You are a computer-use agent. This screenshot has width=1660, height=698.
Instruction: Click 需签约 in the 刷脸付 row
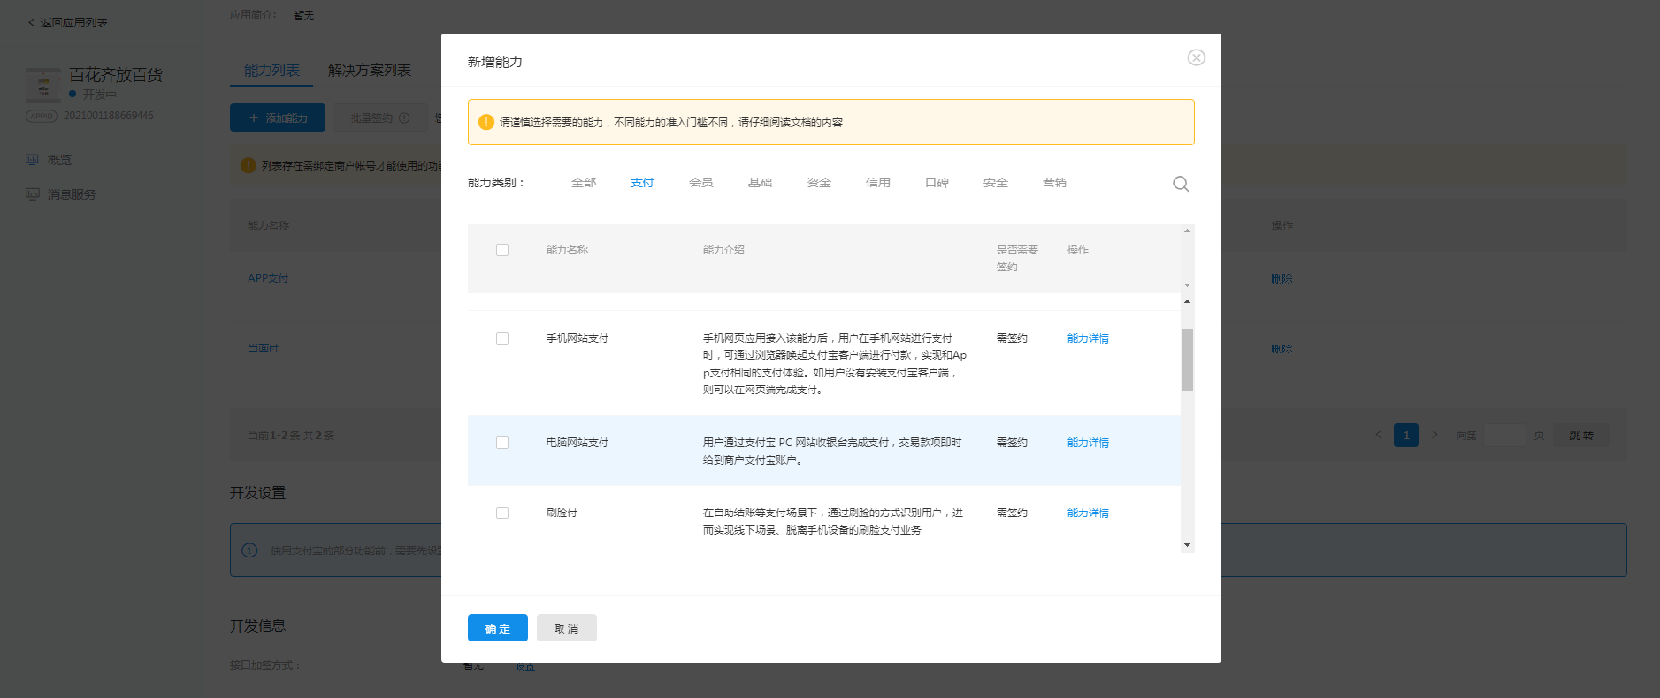[x=1012, y=513]
